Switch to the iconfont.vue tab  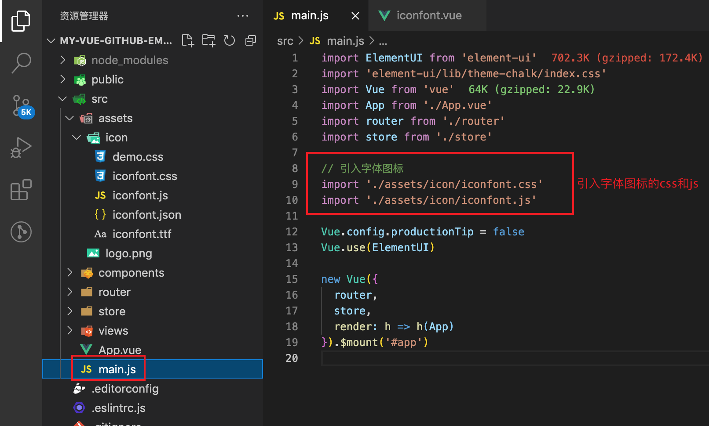coord(427,15)
